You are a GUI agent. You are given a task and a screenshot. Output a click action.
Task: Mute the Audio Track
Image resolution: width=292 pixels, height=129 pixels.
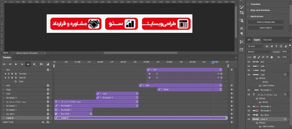click(43, 122)
